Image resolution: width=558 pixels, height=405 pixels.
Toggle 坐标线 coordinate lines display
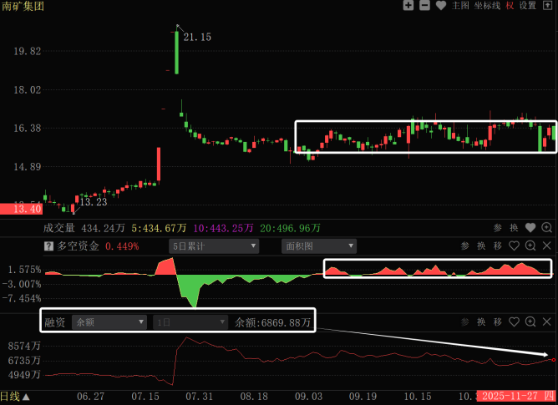pyautogui.click(x=487, y=6)
